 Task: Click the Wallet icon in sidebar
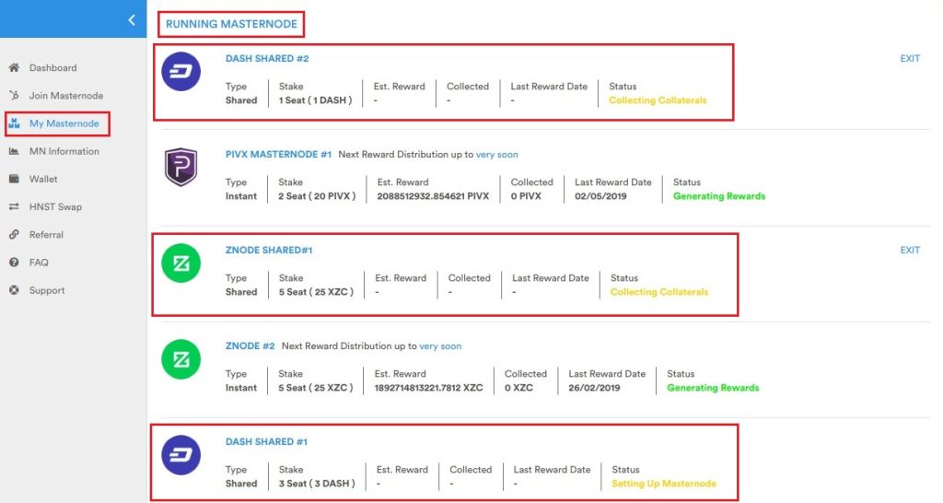[14, 179]
